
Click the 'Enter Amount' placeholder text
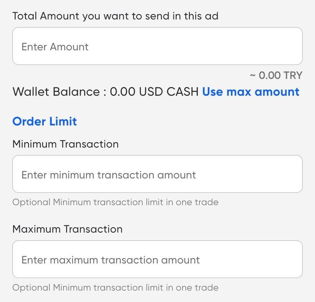coord(55,47)
